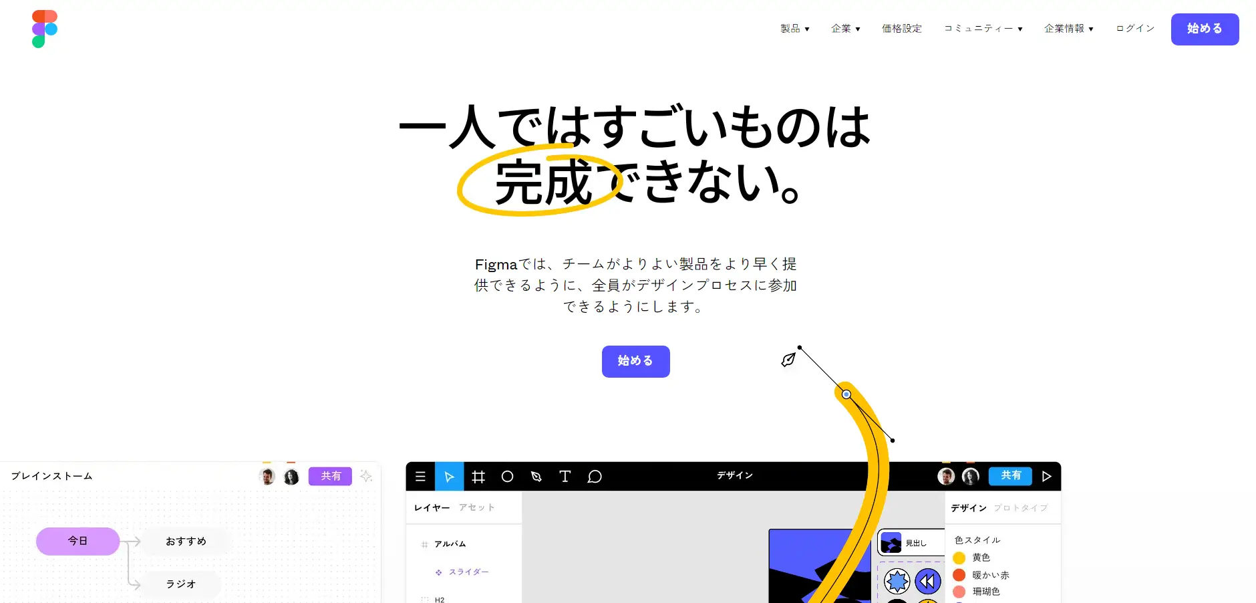
Task: Click the ラジオ node
Action: click(x=181, y=584)
